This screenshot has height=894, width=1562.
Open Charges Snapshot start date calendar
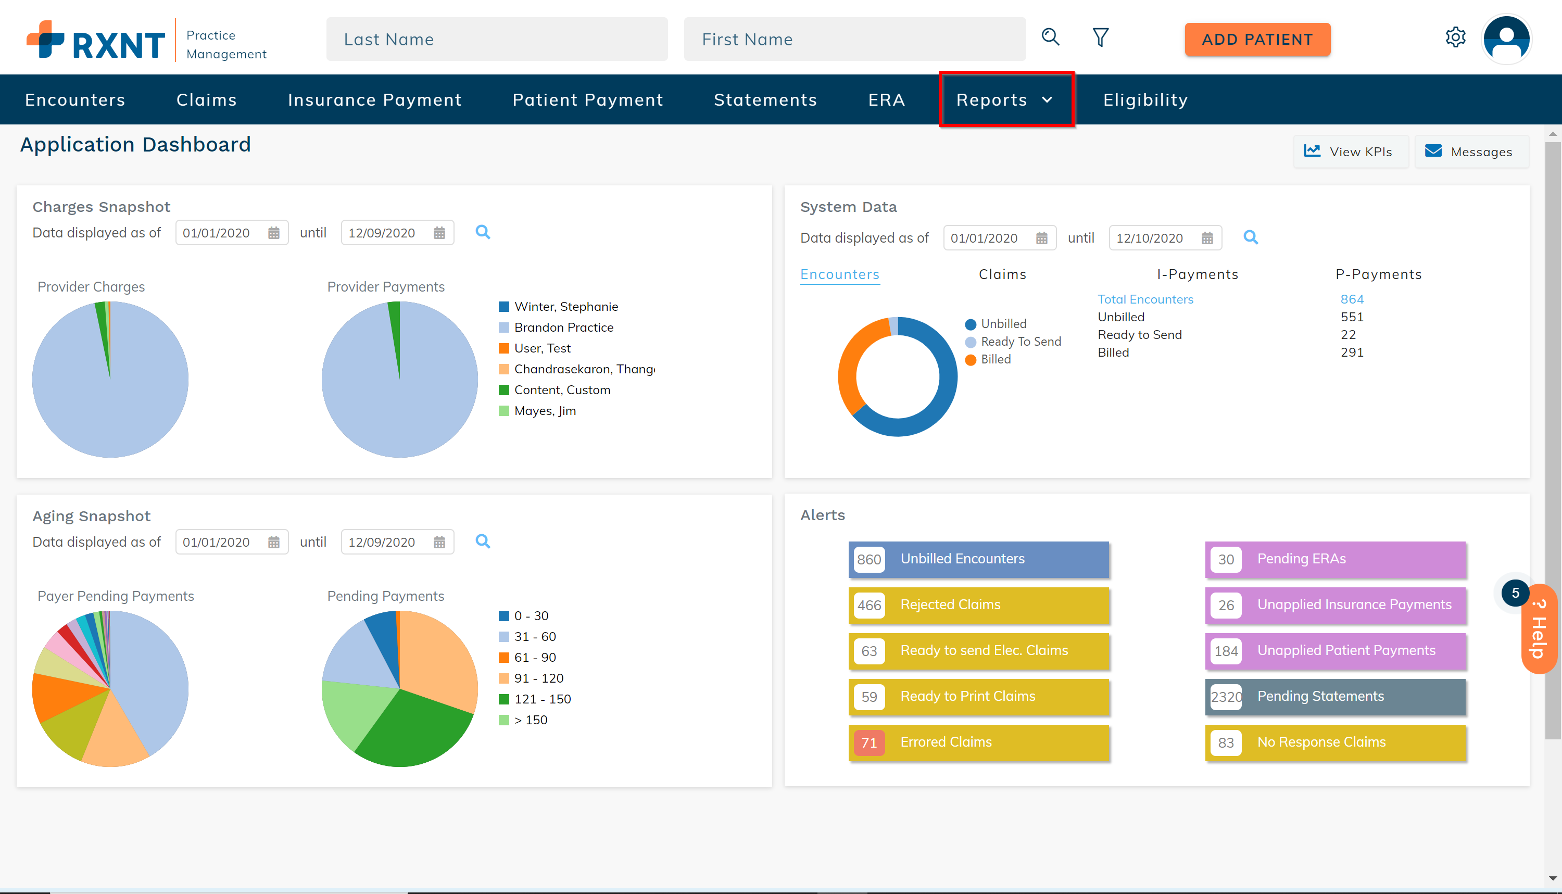point(274,233)
